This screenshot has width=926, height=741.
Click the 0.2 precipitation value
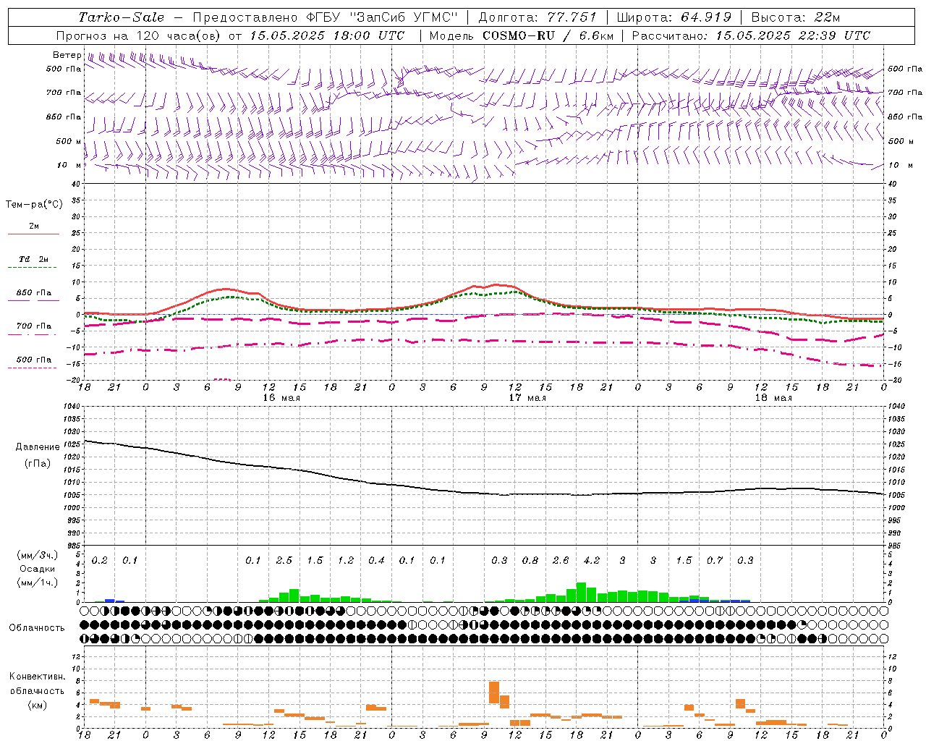click(100, 561)
